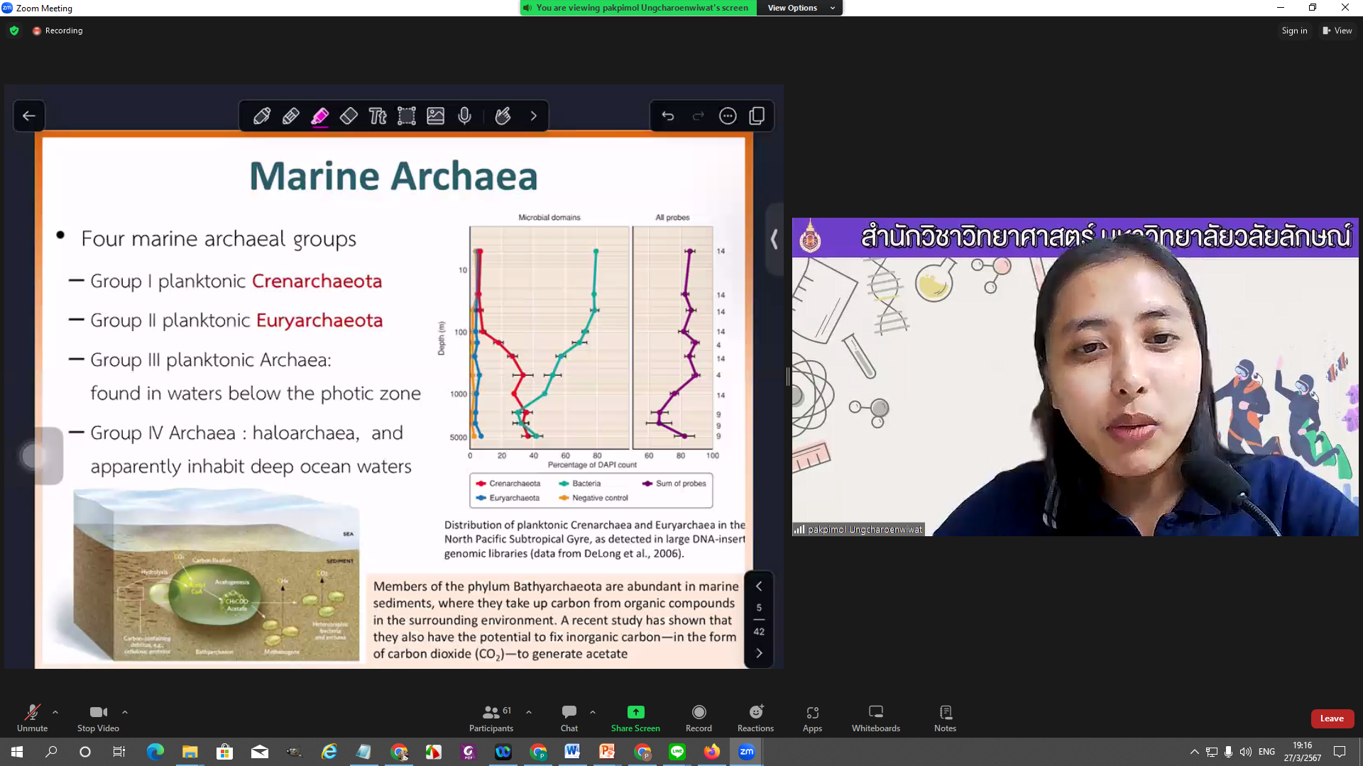Viewport: 1363px width, 766px height.
Task: Open the View Options dropdown
Action: pos(800,8)
